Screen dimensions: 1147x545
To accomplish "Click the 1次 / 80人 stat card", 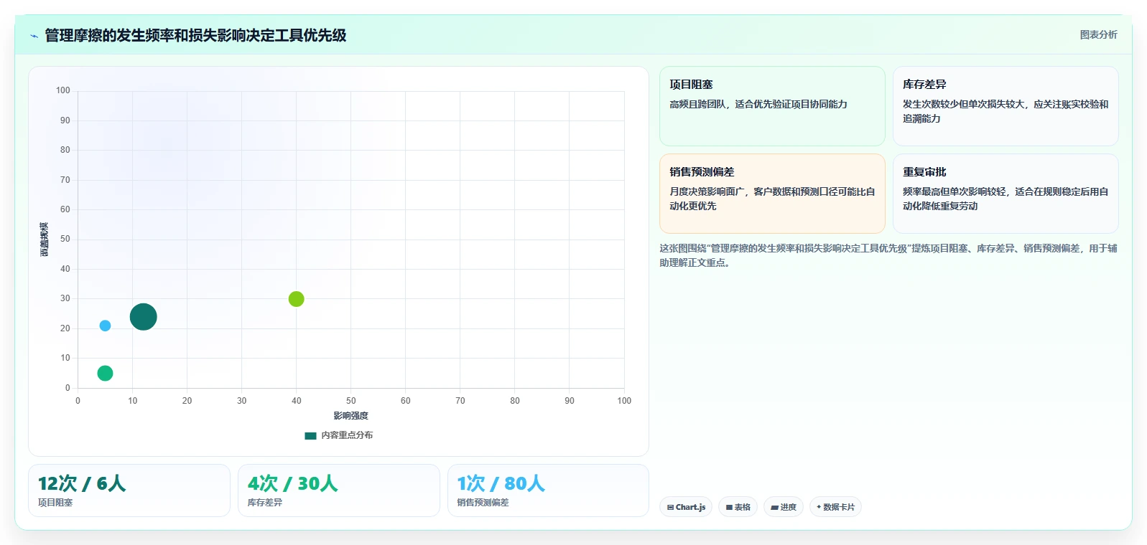I will pos(548,490).
